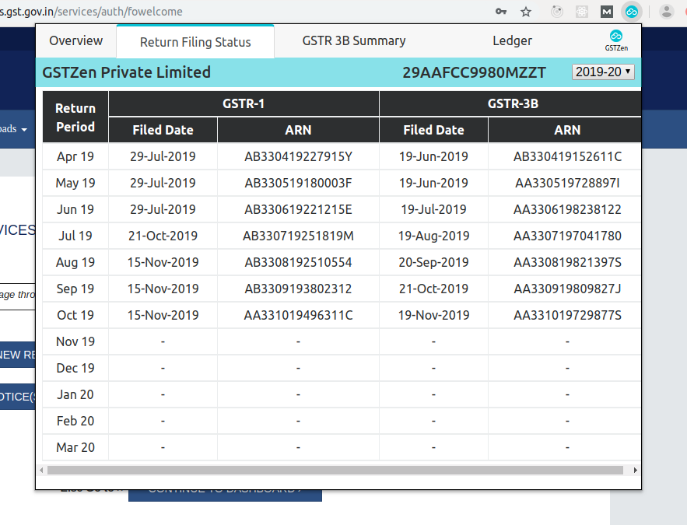687x525 pixels.
Task: Select the Oct 19 return period cell
Action: 75,315
